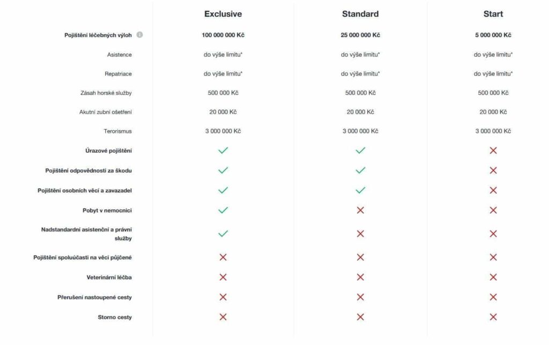
Task: Click Standard red cross for Přerušení nastoupené cesty
Action: click(360, 297)
